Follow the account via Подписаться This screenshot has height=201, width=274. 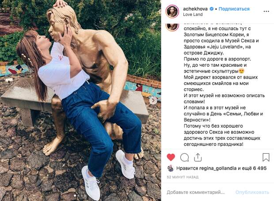[234, 9]
